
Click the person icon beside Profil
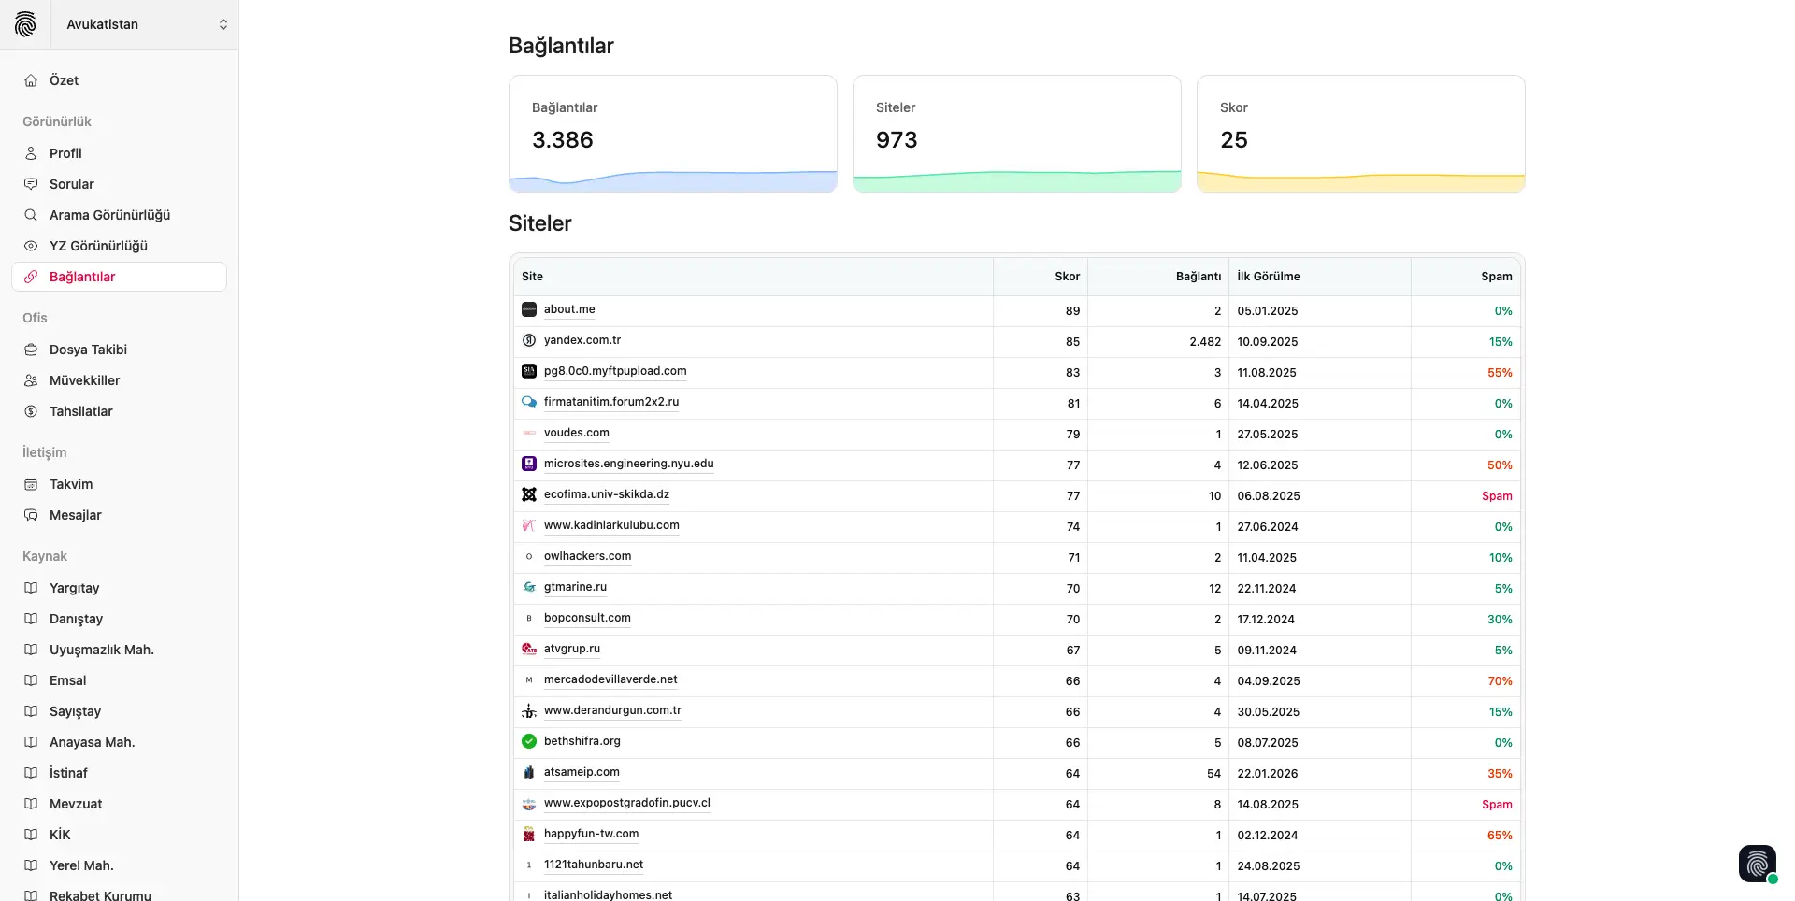[31, 152]
